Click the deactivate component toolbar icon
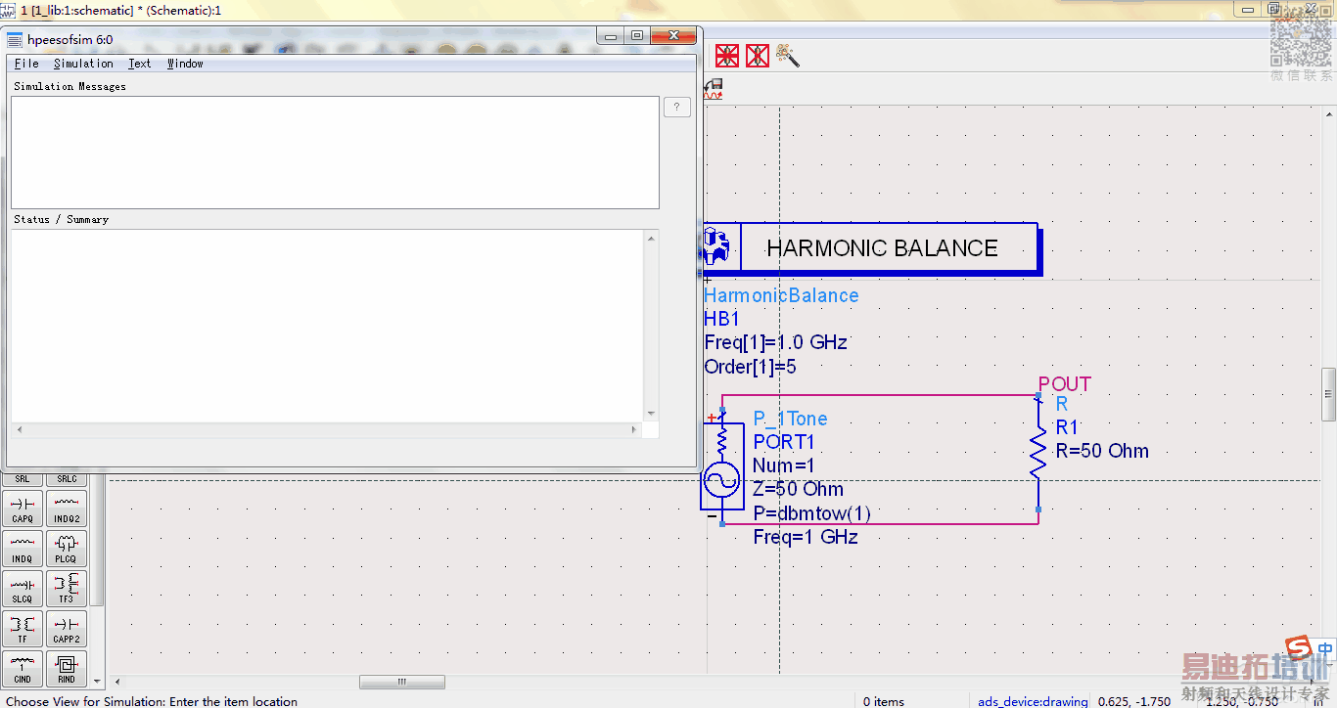The image size is (1337, 708). (758, 55)
